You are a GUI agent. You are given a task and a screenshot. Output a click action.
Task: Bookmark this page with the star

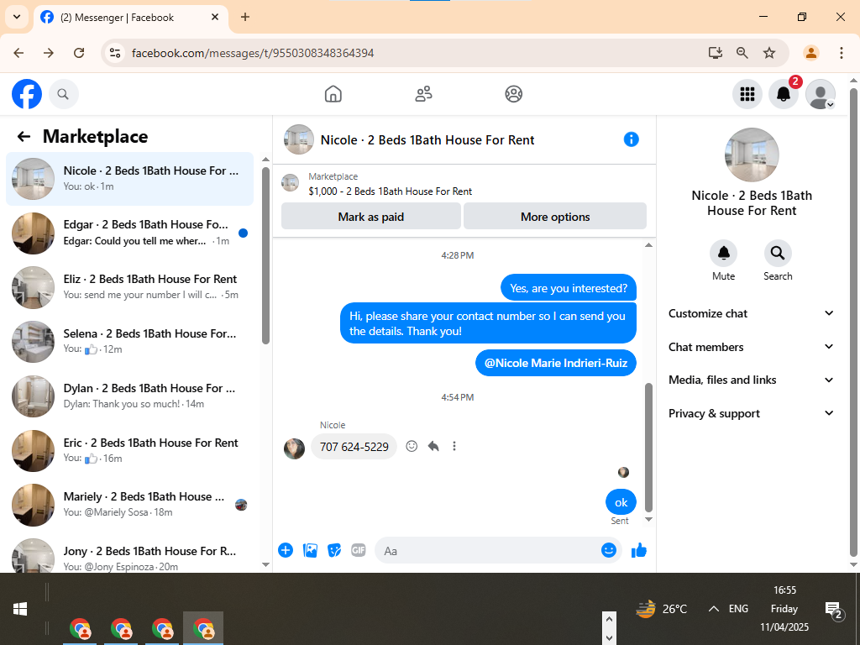point(769,53)
